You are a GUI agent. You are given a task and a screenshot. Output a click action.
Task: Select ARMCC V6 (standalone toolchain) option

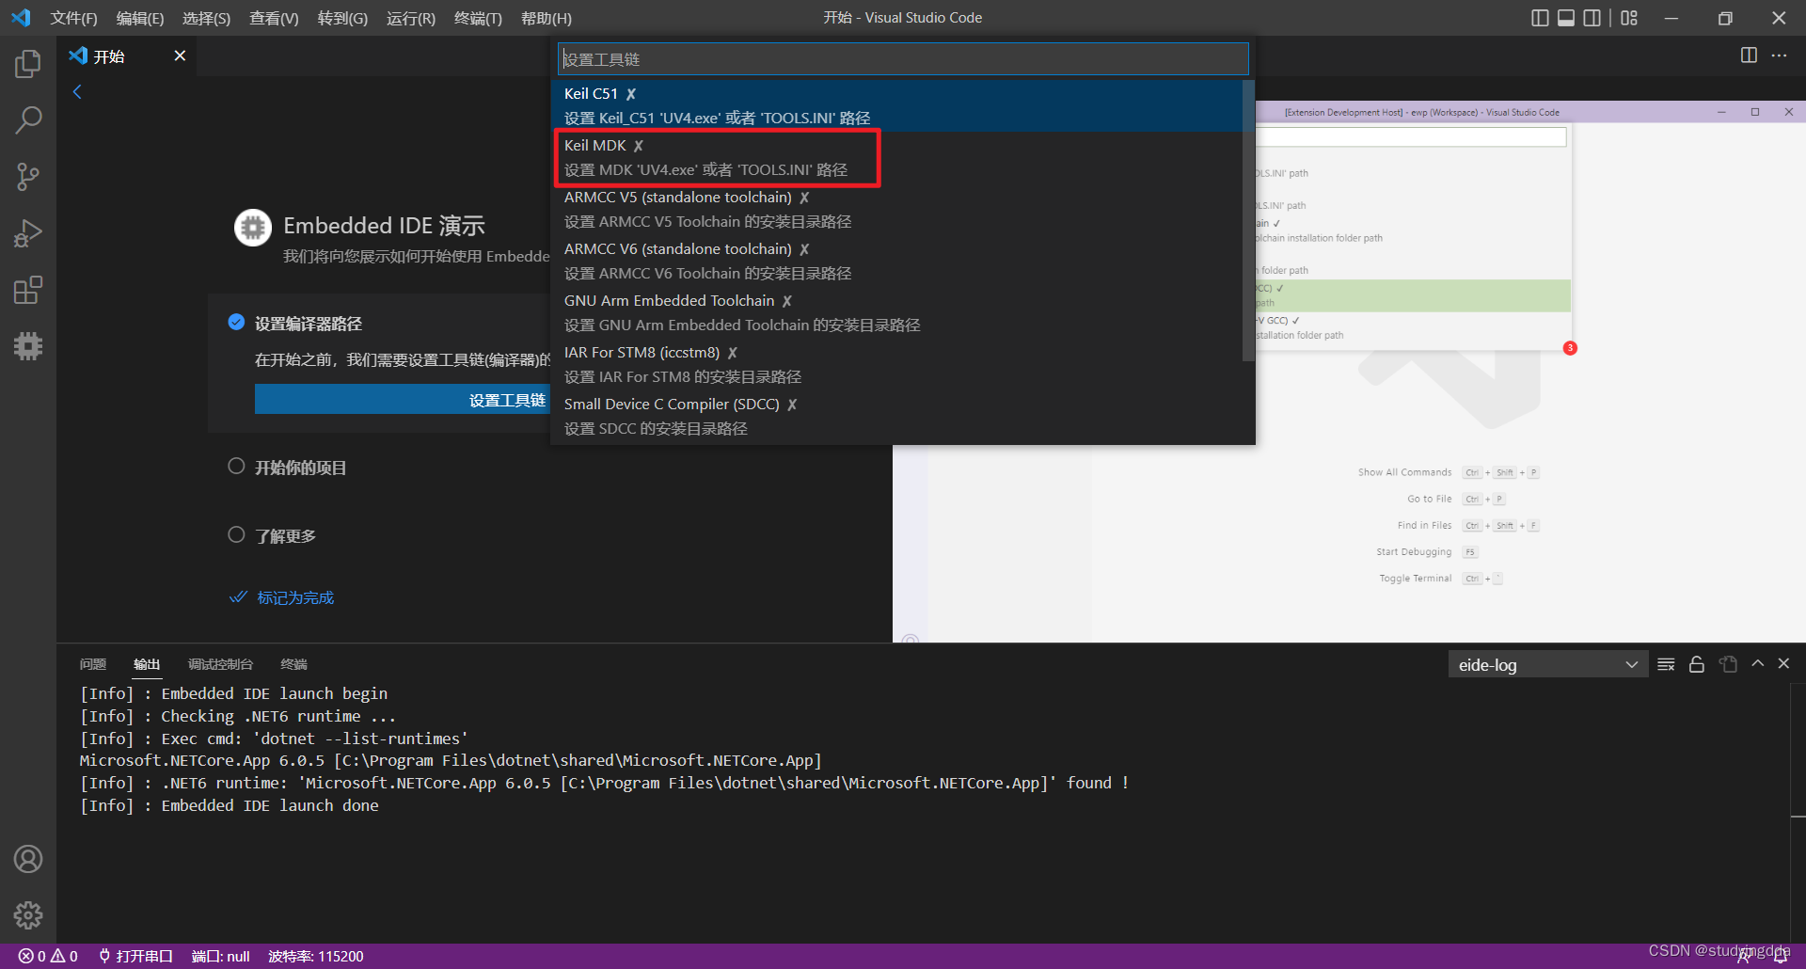[896, 261]
